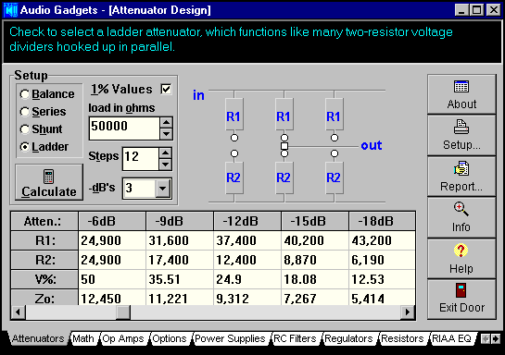505x355 pixels.
Task: Click the R1: row header
Action: 44,240
